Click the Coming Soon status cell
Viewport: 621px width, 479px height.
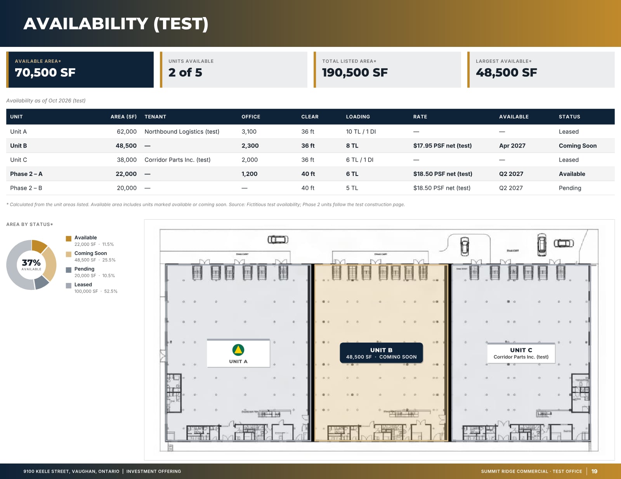click(x=578, y=146)
